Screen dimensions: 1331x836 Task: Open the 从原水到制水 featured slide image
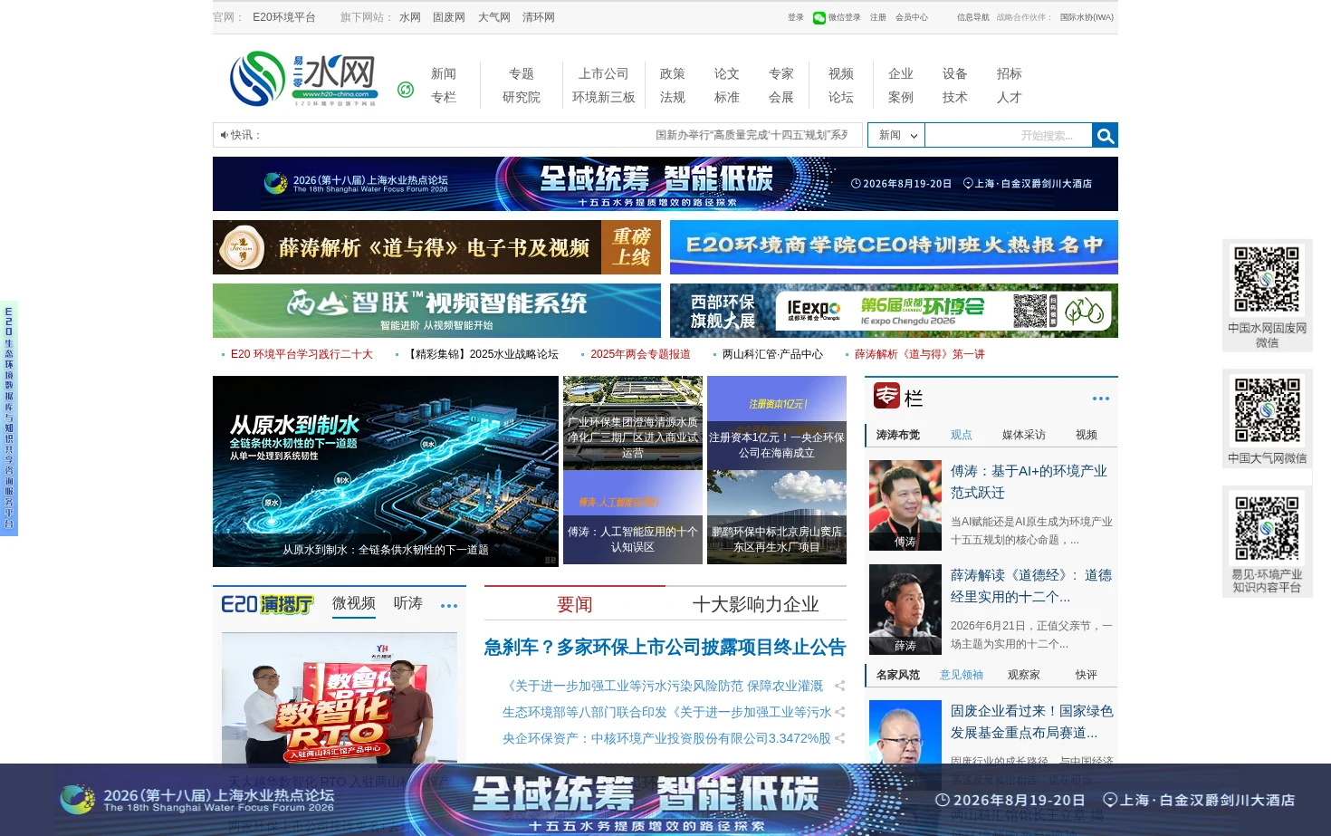point(386,471)
